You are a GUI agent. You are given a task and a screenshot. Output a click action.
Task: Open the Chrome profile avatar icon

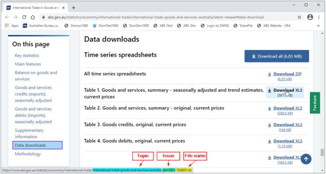pyautogui.click(x=310, y=17)
